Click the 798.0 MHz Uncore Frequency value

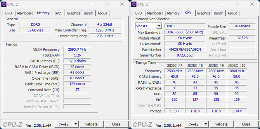(105, 36)
